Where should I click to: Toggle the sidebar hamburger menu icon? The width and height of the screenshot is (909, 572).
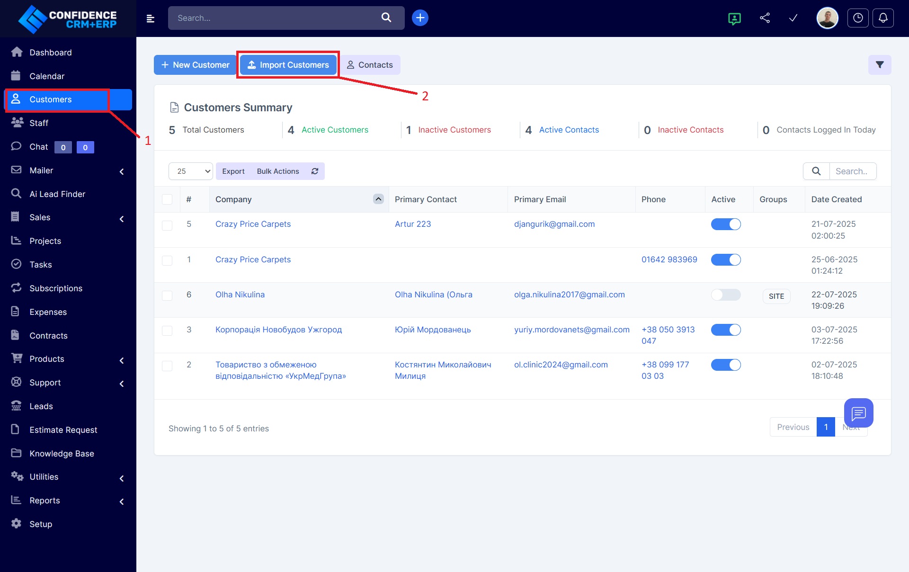[x=151, y=18]
